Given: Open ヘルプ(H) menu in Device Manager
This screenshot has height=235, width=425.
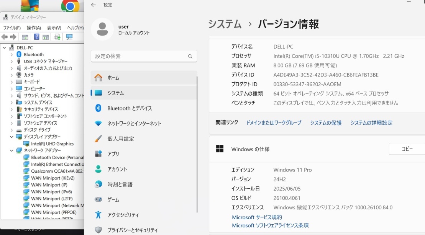Looking at the screenshot, I should click(x=75, y=28).
